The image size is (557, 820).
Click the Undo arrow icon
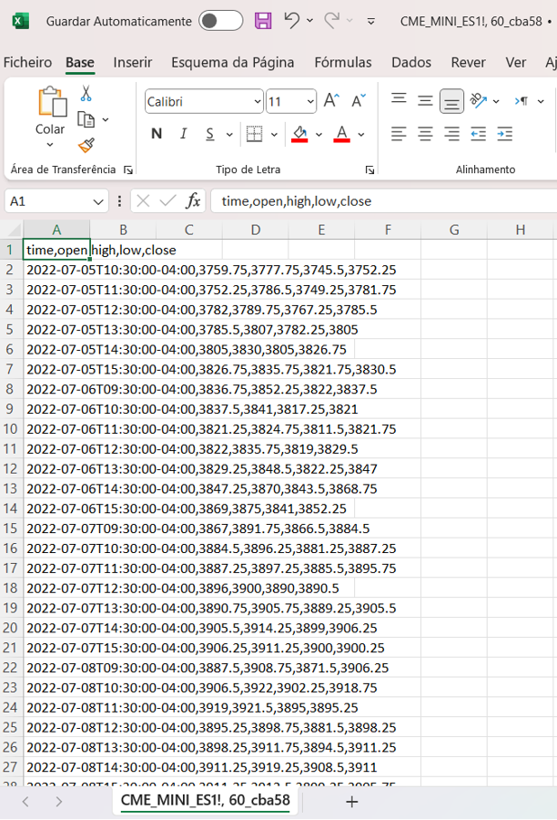coord(291,20)
